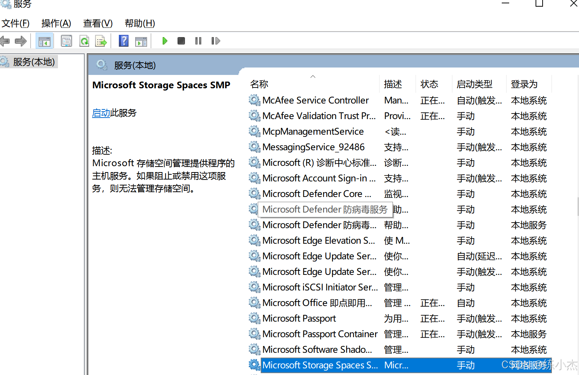Sort by the 登录为 column header

click(x=524, y=84)
